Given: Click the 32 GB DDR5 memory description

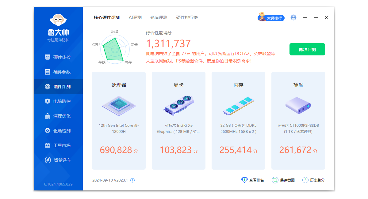Looking at the screenshot, I should click(238, 129).
